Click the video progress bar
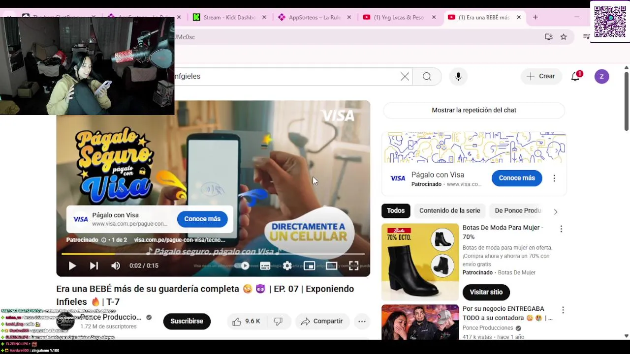Screen dimensions: 630x354 [213, 254]
